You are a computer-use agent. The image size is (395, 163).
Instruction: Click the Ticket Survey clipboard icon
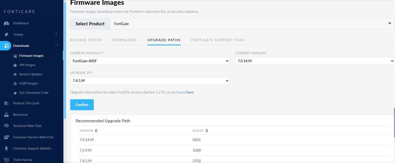pyautogui.click(x=6, y=160)
